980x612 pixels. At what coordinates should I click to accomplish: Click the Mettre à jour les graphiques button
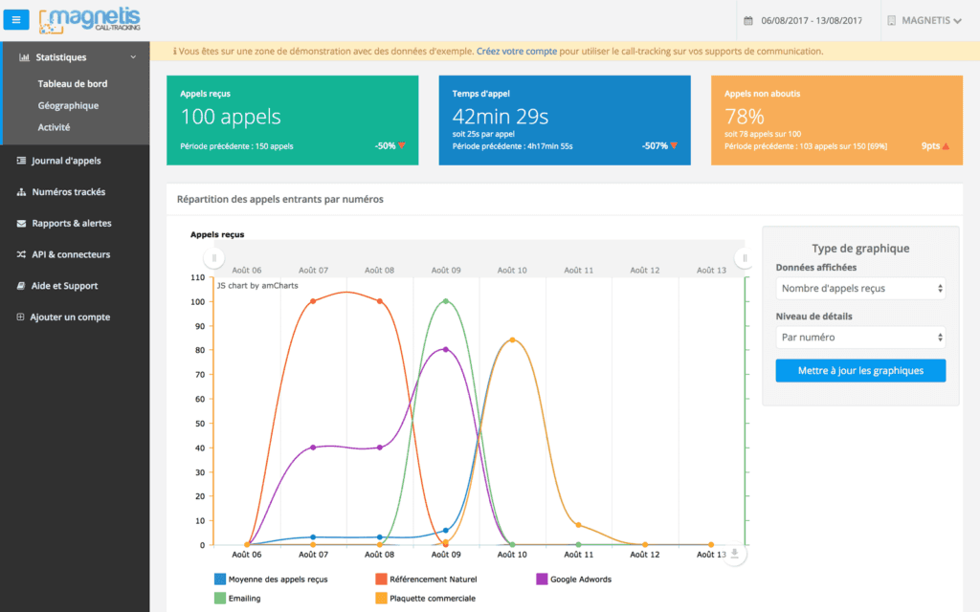(859, 370)
